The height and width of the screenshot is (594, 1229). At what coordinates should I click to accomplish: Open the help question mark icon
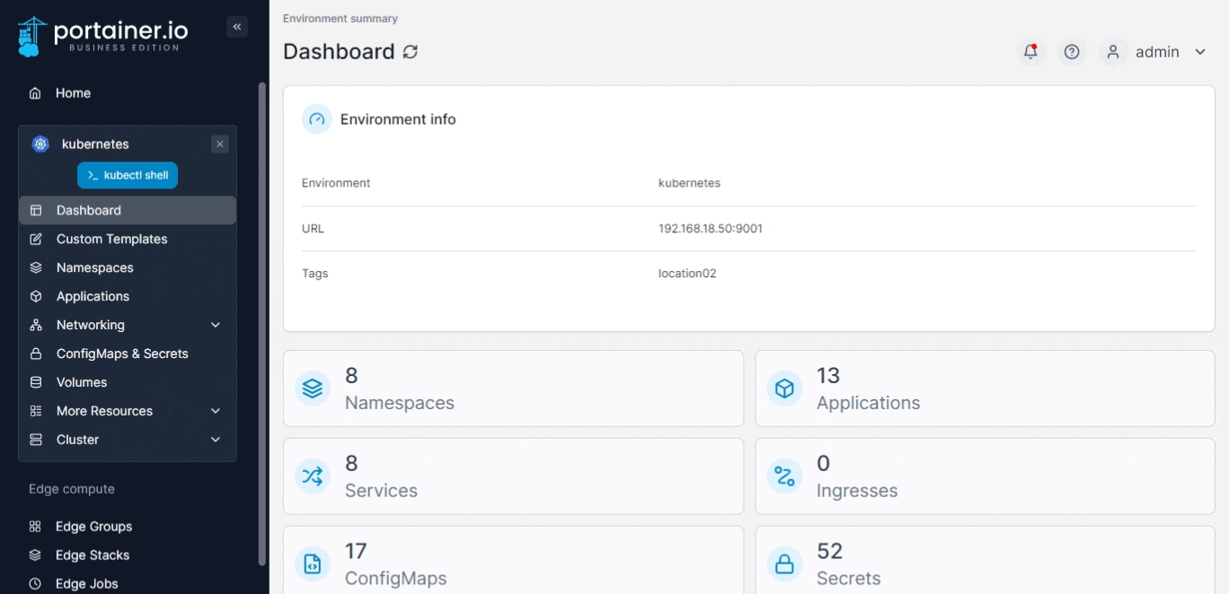[1072, 52]
